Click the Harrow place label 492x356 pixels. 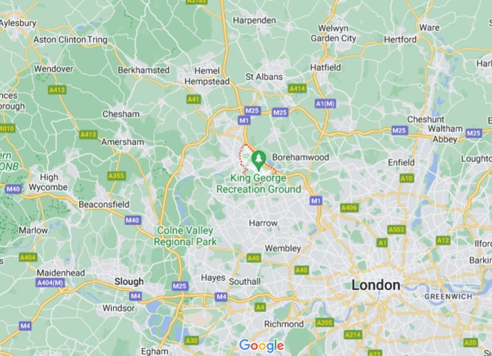(263, 223)
